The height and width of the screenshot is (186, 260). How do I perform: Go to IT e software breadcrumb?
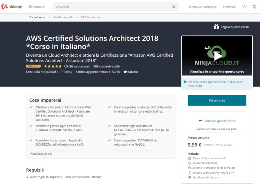coord(37,17)
